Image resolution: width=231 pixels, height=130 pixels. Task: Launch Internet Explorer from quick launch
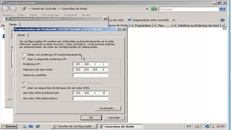pyautogui.click(x=38, y=126)
